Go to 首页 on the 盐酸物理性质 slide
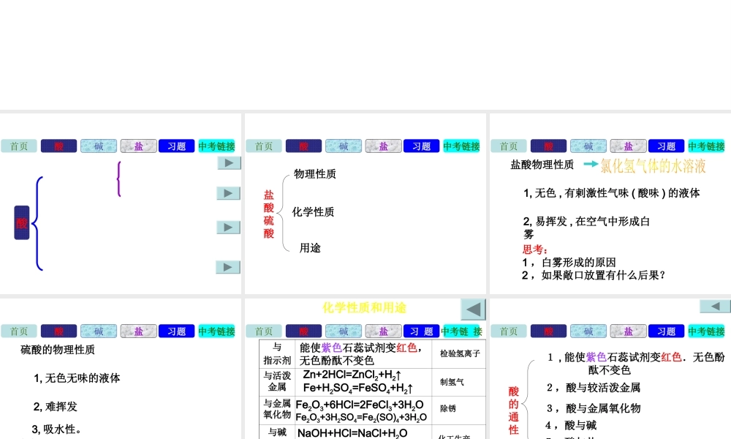Image resolution: width=731 pixels, height=439 pixels. tap(509, 146)
